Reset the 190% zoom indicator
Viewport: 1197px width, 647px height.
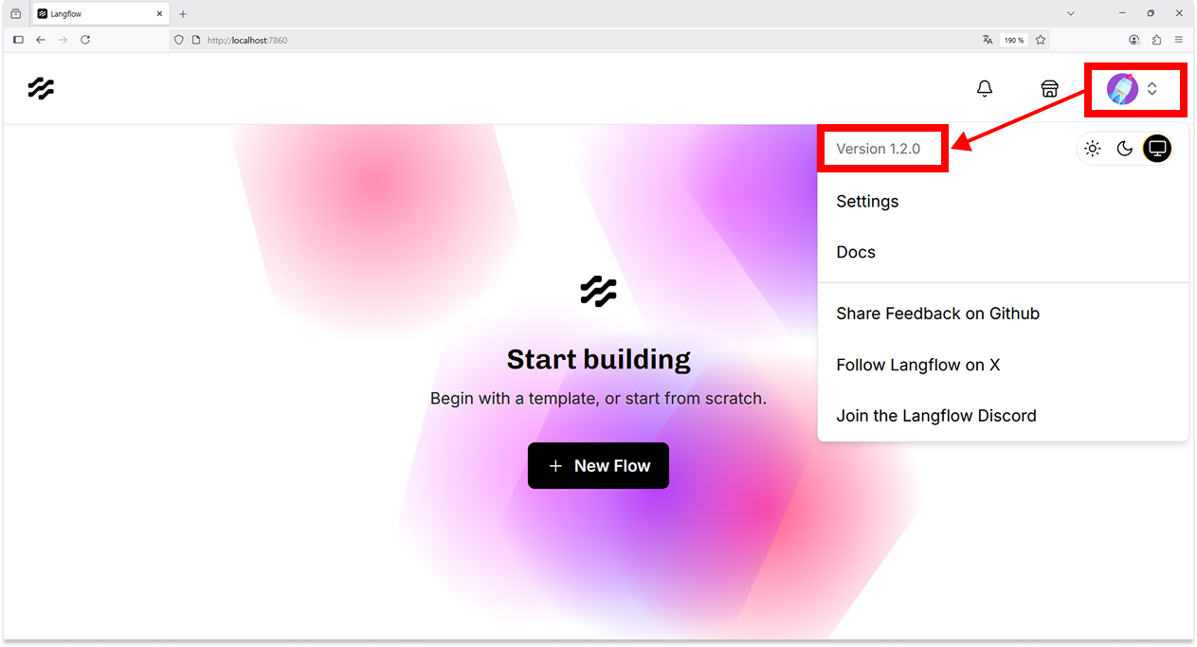pos(1013,40)
